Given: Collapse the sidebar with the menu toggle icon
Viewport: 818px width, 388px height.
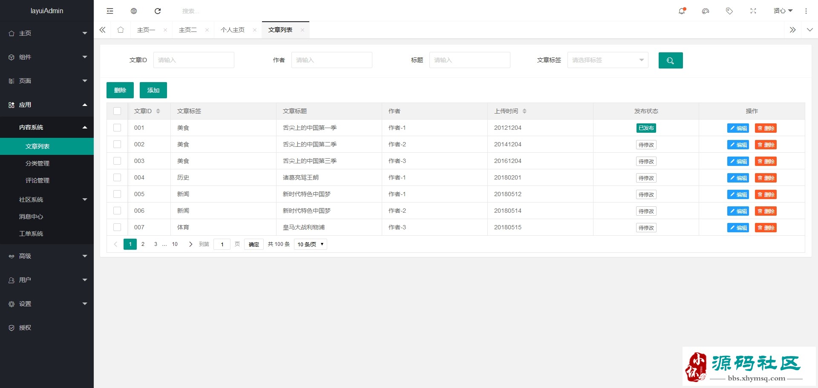Looking at the screenshot, I should [110, 11].
